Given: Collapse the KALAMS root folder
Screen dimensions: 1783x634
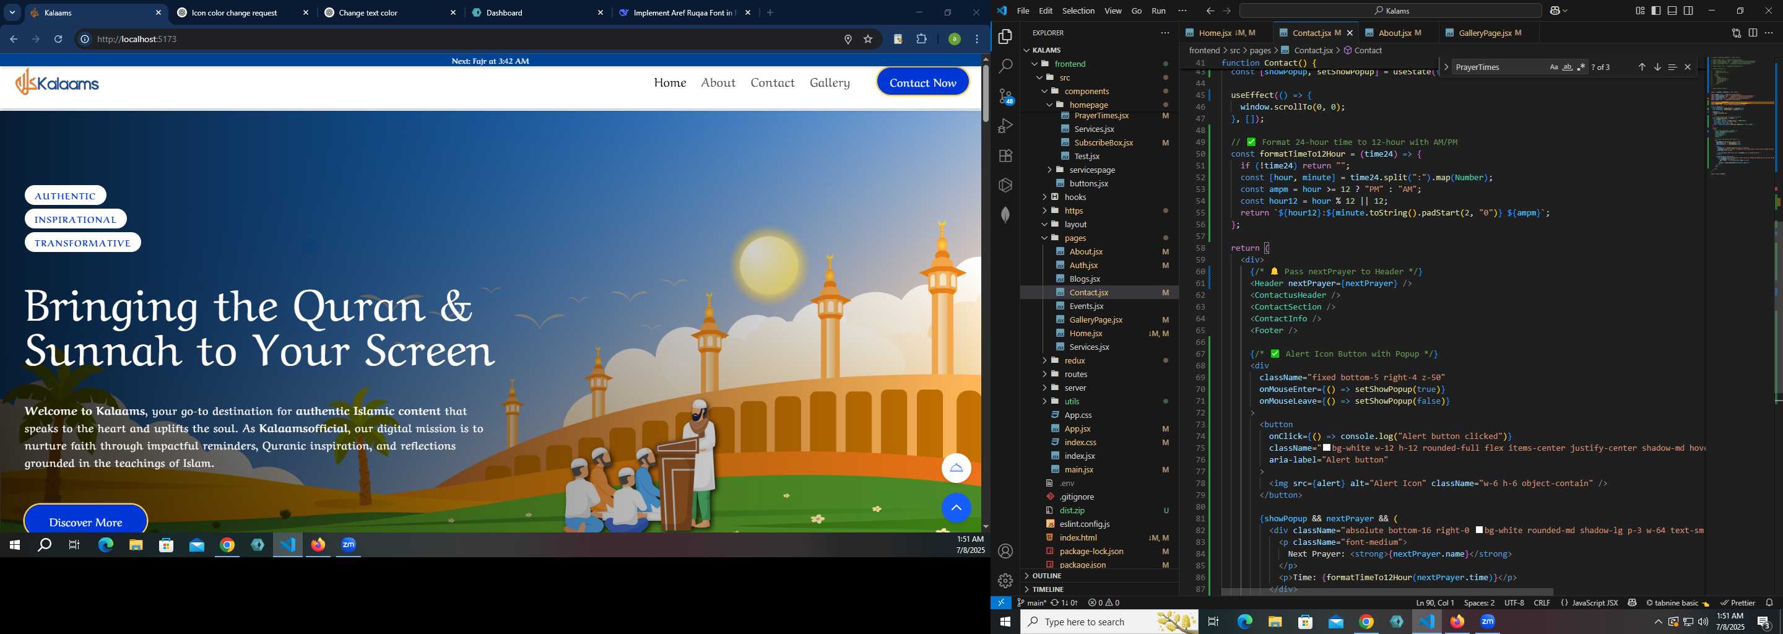Looking at the screenshot, I should coord(1026,50).
